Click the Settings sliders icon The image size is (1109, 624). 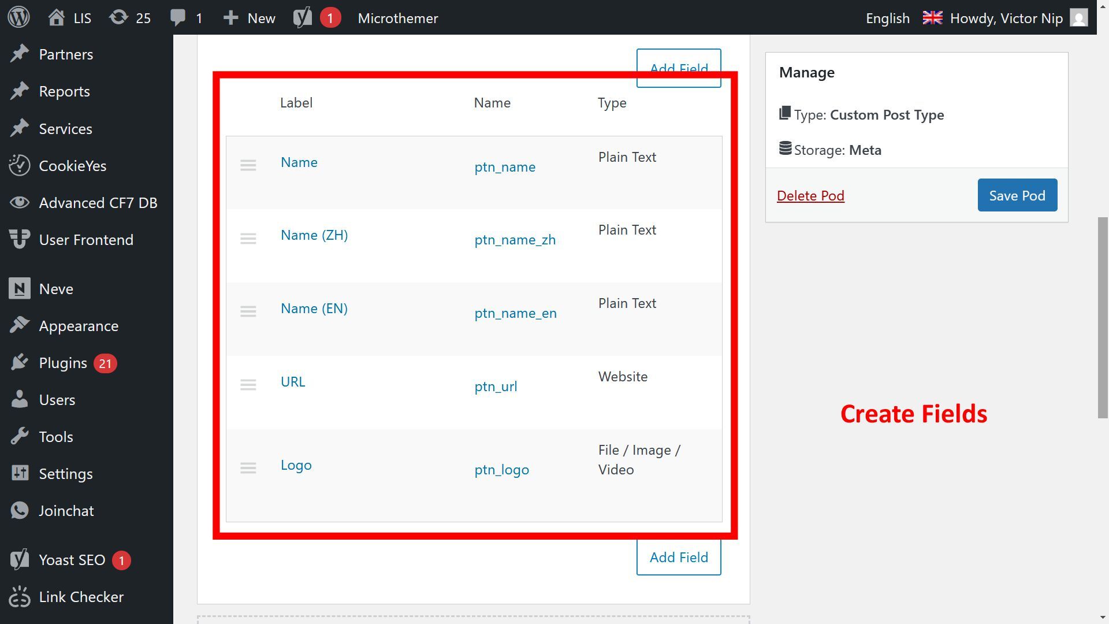20,473
